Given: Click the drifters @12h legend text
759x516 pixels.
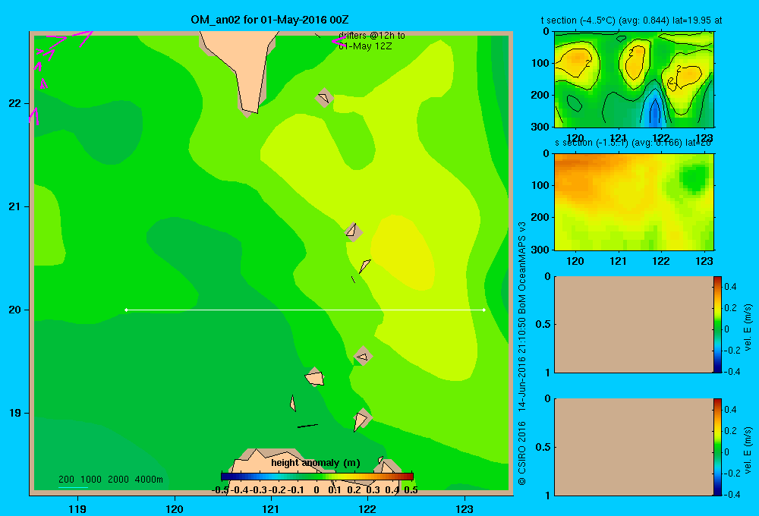Looking at the screenshot, I should pos(371,41).
